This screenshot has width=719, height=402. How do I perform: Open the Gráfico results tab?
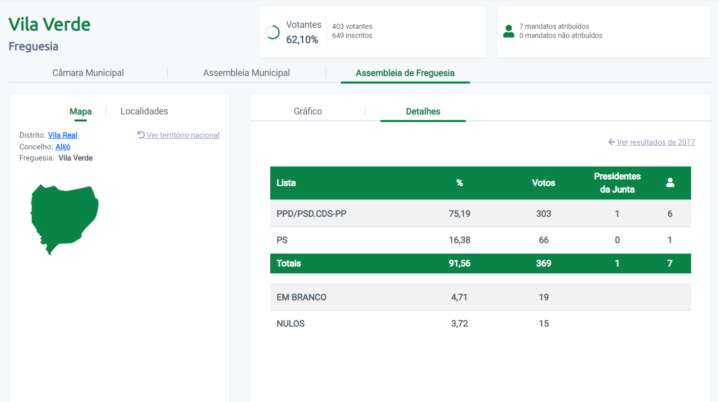pos(308,111)
